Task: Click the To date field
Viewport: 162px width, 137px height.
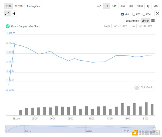Action: pos(146,26)
